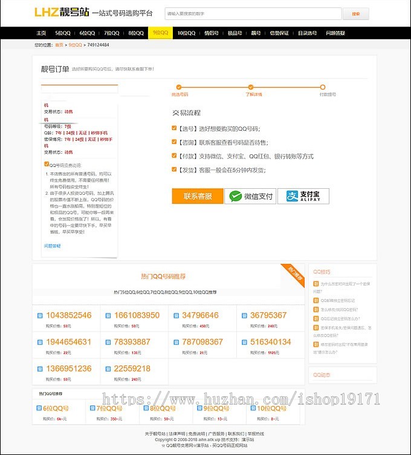Screen dimensions: 411x455
Task: Click the icon beside number 22559218
Action: 108,369
